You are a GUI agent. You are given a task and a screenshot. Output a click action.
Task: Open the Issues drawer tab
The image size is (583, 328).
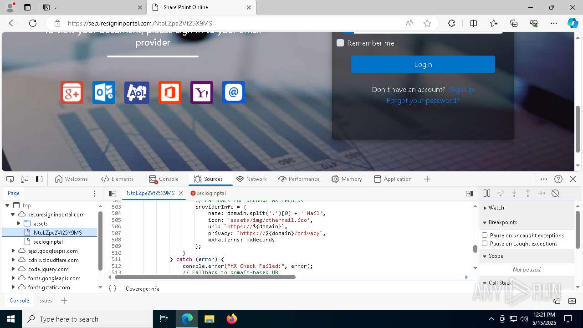(45, 301)
